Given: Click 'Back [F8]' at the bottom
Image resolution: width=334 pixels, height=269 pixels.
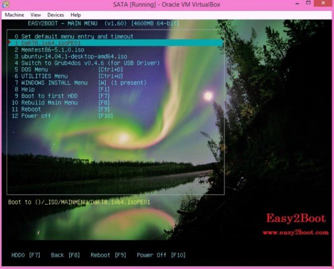Looking at the screenshot, I should (65, 255).
